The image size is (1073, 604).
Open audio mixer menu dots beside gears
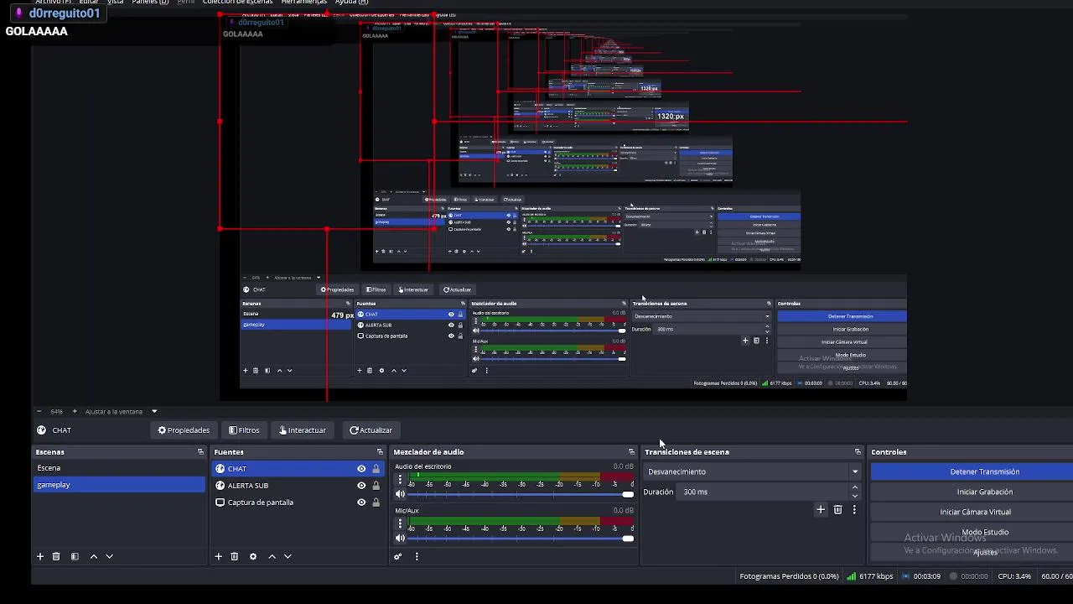pos(417,556)
